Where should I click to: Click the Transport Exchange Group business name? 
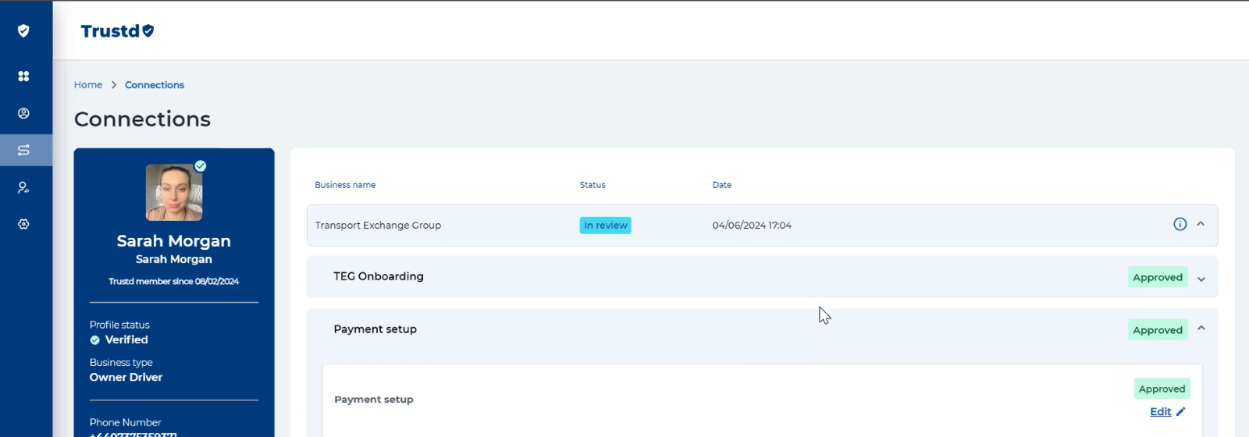coord(378,226)
